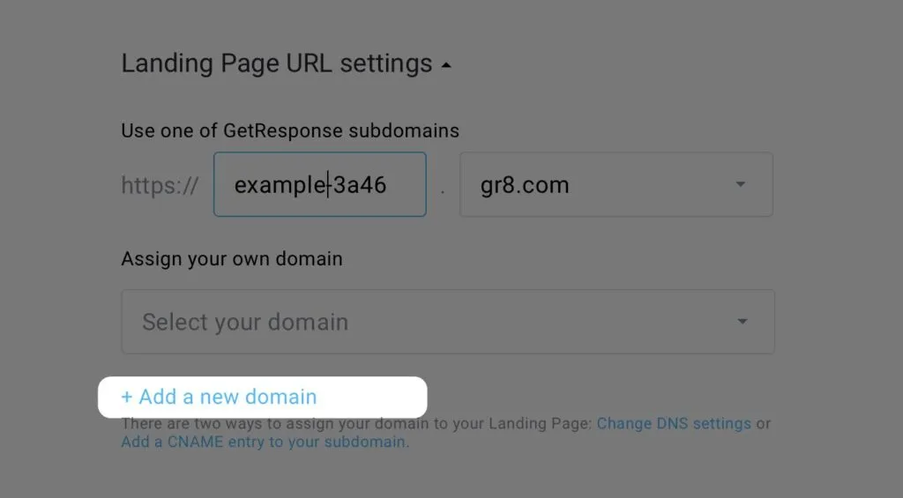Viewport: 903px width, 498px height.
Task: Open the gr8.com subdomain dropdown
Action: pos(616,184)
